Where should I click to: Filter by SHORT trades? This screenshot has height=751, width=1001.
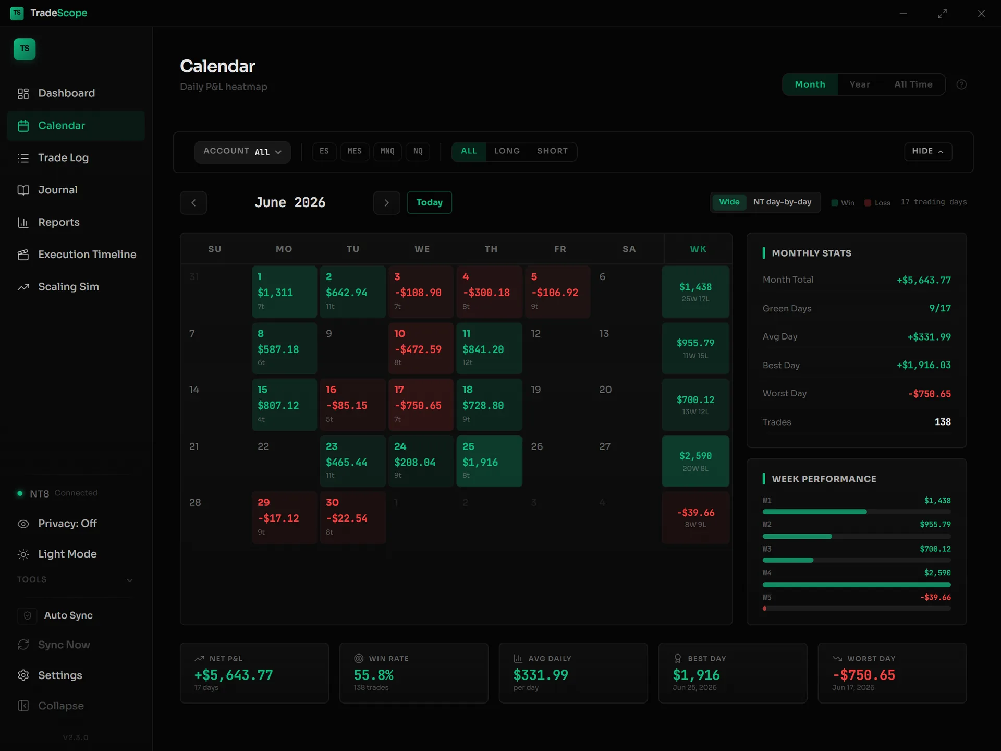(552, 151)
